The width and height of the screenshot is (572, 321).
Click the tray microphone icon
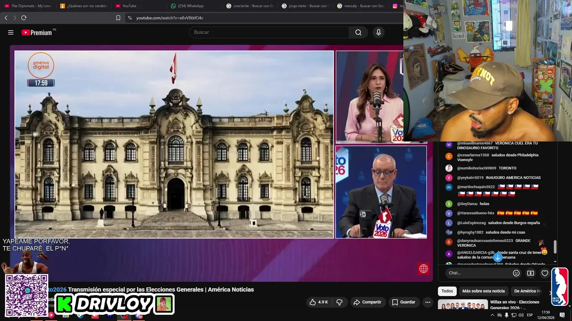click(506, 315)
